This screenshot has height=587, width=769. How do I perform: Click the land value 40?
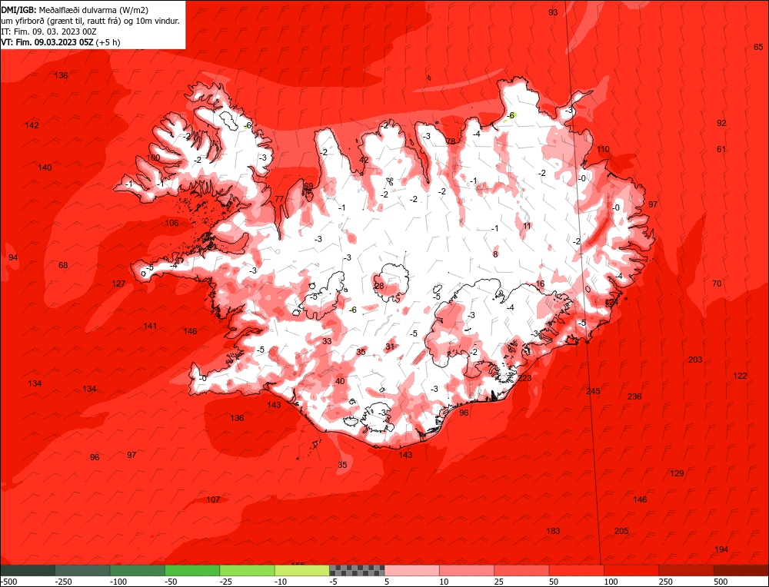coord(340,381)
